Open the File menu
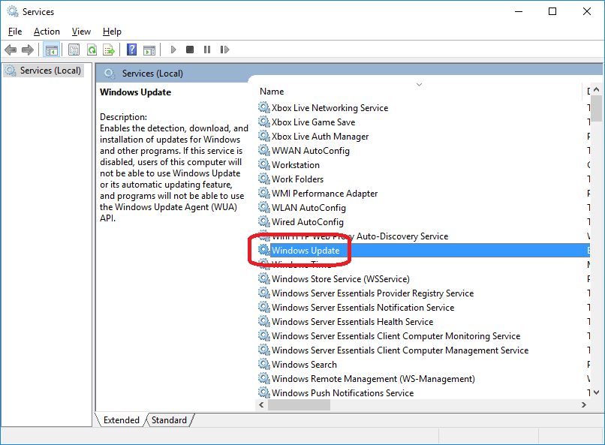The width and height of the screenshot is (605, 445). click(x=15, y=32)
